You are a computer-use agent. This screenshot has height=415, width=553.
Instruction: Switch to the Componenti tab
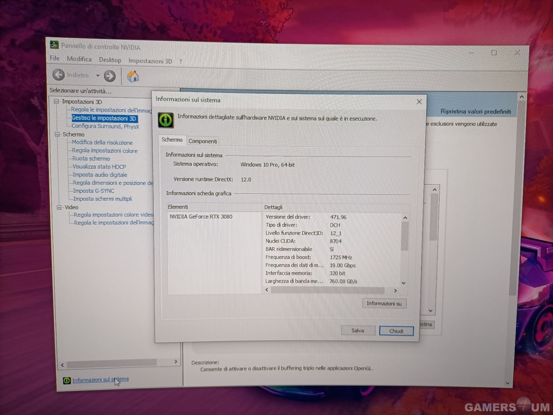click(x=203, y=141)
